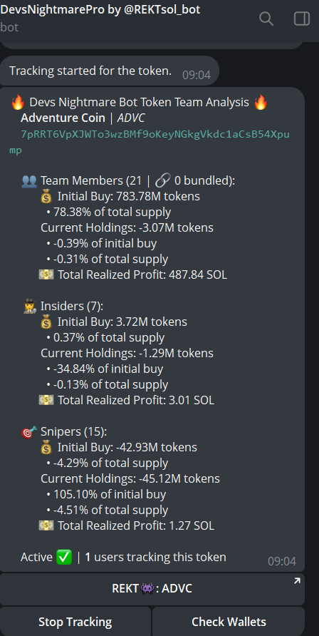This screenshot has height=636, width=319.
Task: Click the Adventure Coin token name
Action: tap(63, 118)
